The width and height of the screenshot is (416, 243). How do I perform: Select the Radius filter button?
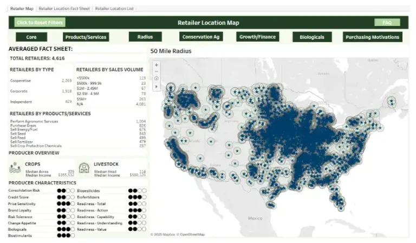pos(145,37)
